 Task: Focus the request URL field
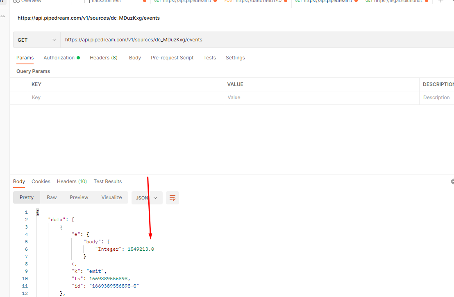pyautogui.click(x=257, y=40)
